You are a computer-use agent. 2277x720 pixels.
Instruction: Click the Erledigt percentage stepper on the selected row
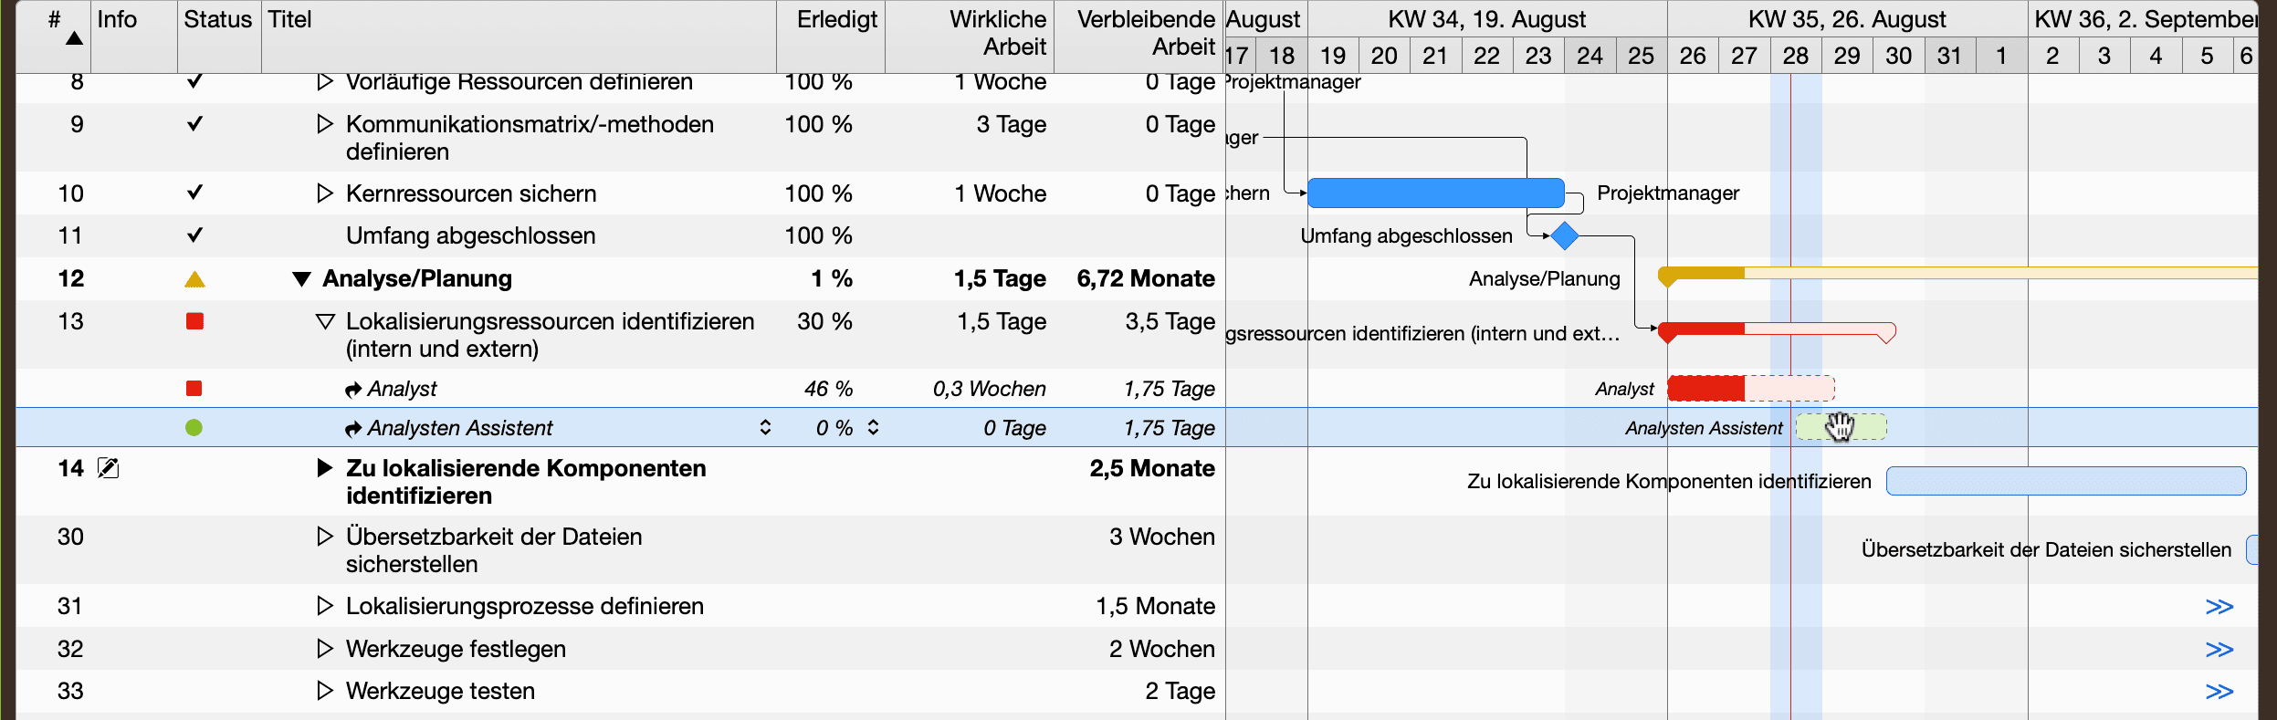point(873,427)
